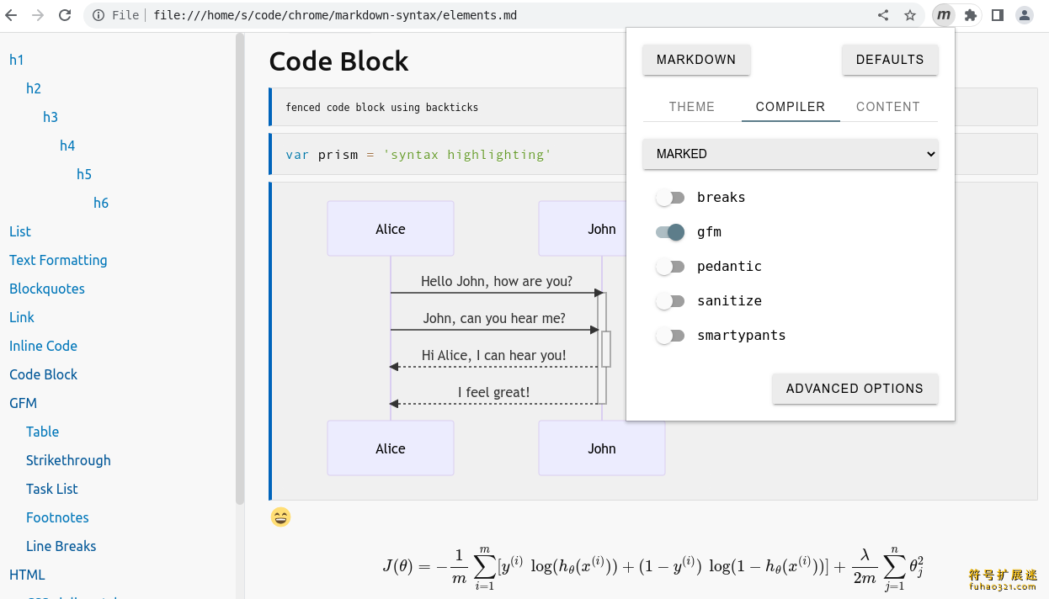Navigate to the HTML section
This screenshot has width=1049, height=599.
coord(27,575)
